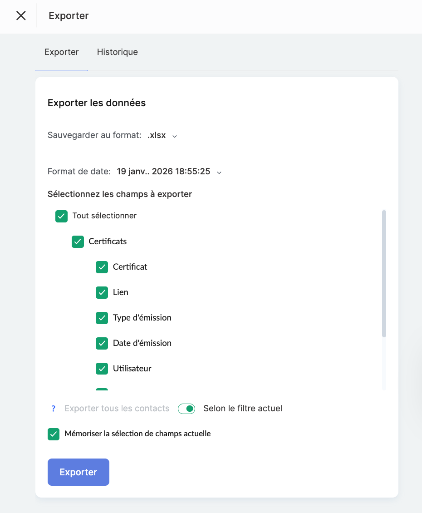The height and width of the screenshot is (513, 422).
Task: Open the .xlsx file format dropdown
Action: coord(157,135)
